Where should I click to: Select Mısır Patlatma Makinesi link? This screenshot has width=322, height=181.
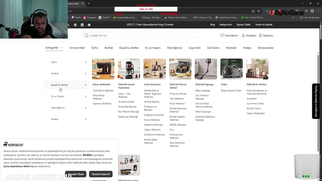177,144
